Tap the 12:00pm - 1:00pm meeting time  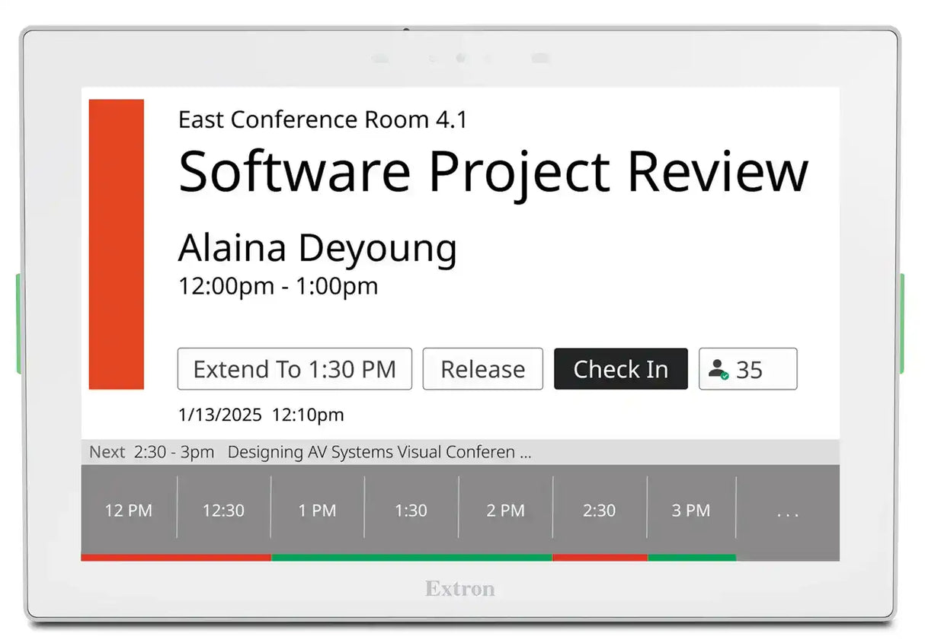[277, 286]
